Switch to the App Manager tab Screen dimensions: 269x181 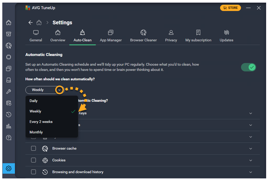(x=111, y=36)
